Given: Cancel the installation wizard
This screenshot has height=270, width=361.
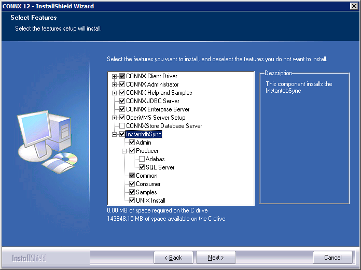Looking at the screenshot, I should (x=332, y=258).
